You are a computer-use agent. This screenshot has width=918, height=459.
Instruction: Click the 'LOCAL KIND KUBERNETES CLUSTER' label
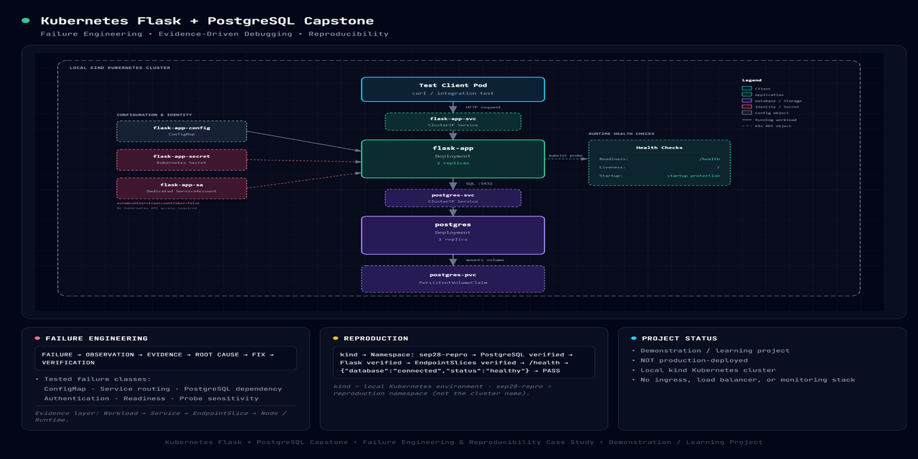(120, 67)
